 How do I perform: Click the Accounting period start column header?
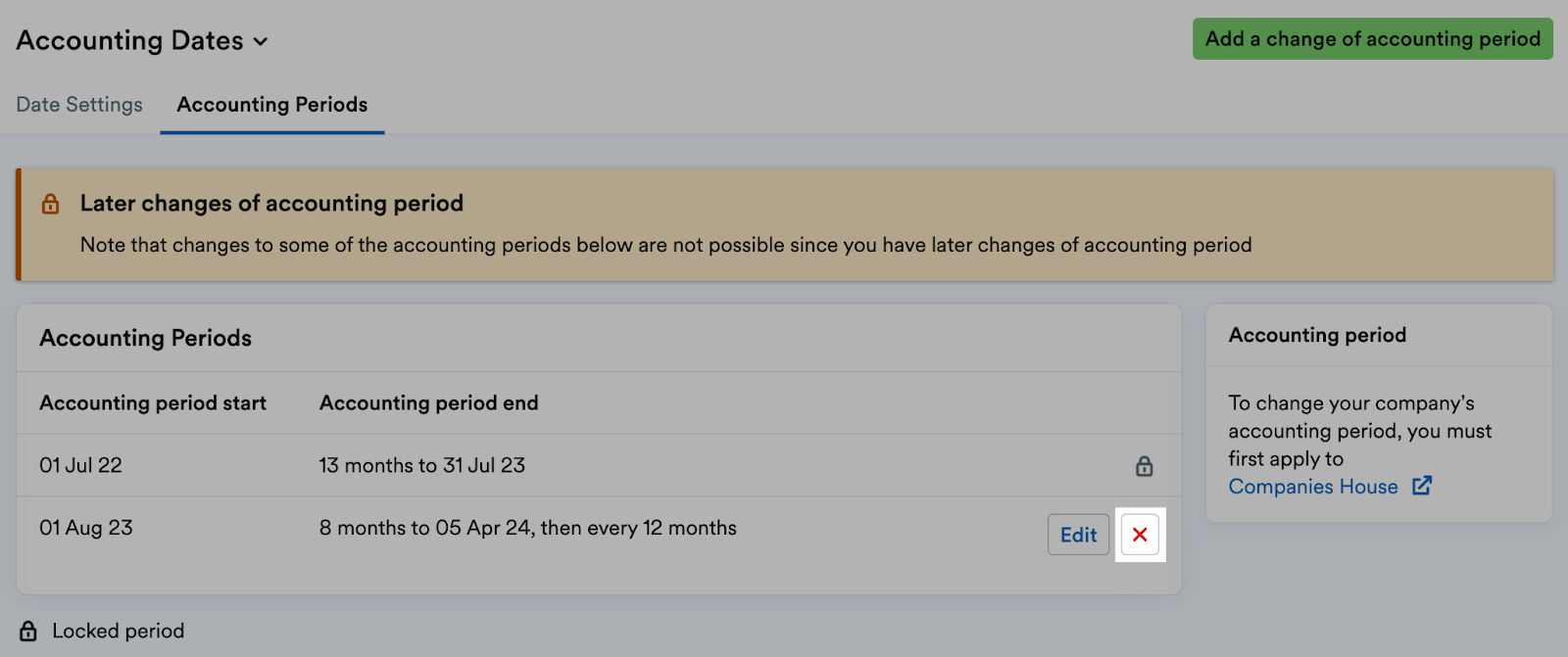pos(152,402)
